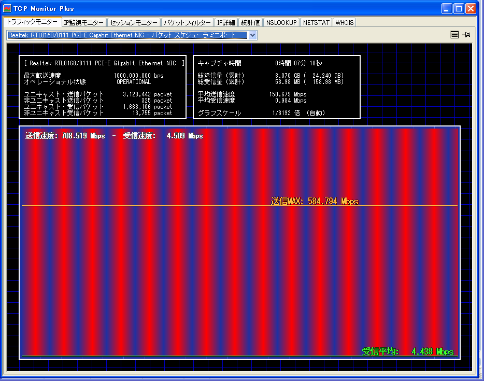The height and width of the screenshot is (381, 484).
Task: Go to the パケットフィルター tab
Action: 187,23
